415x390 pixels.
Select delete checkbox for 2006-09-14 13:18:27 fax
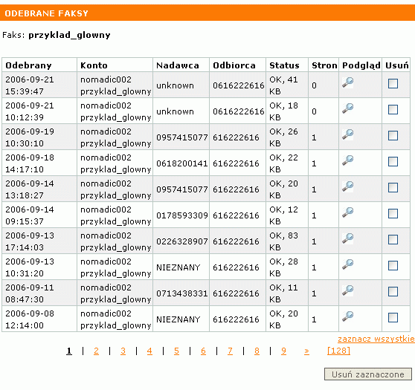coord(393,187)
